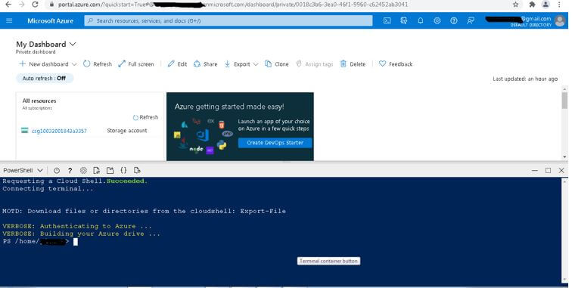Open Cloud Shell help question mark
Image resolution: width=572 pixels, height=288 pixels.
(x=70, y=170)
